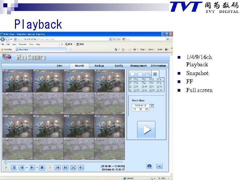Viewport: 240px width, 180px height.
Task: Open the Help menu
Action: click(x=38, y=44)
